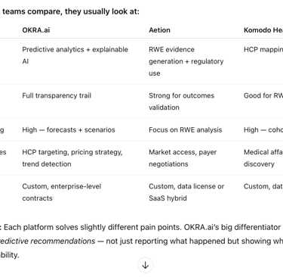
Task: Select the 'Full transparency trail' cell
Action: (57, 95)
